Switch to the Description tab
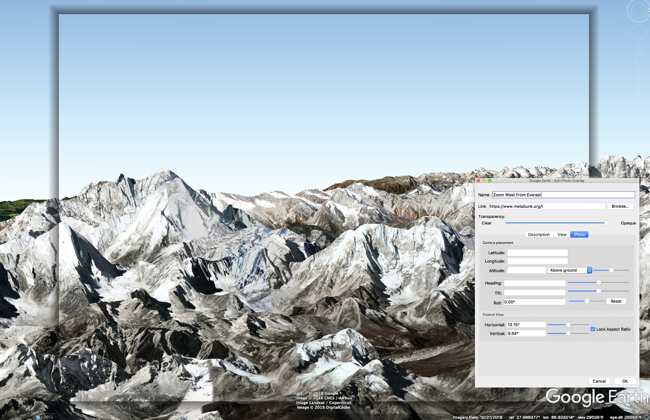The height and width of the screenshot is (420, 650). click(539, 235)
